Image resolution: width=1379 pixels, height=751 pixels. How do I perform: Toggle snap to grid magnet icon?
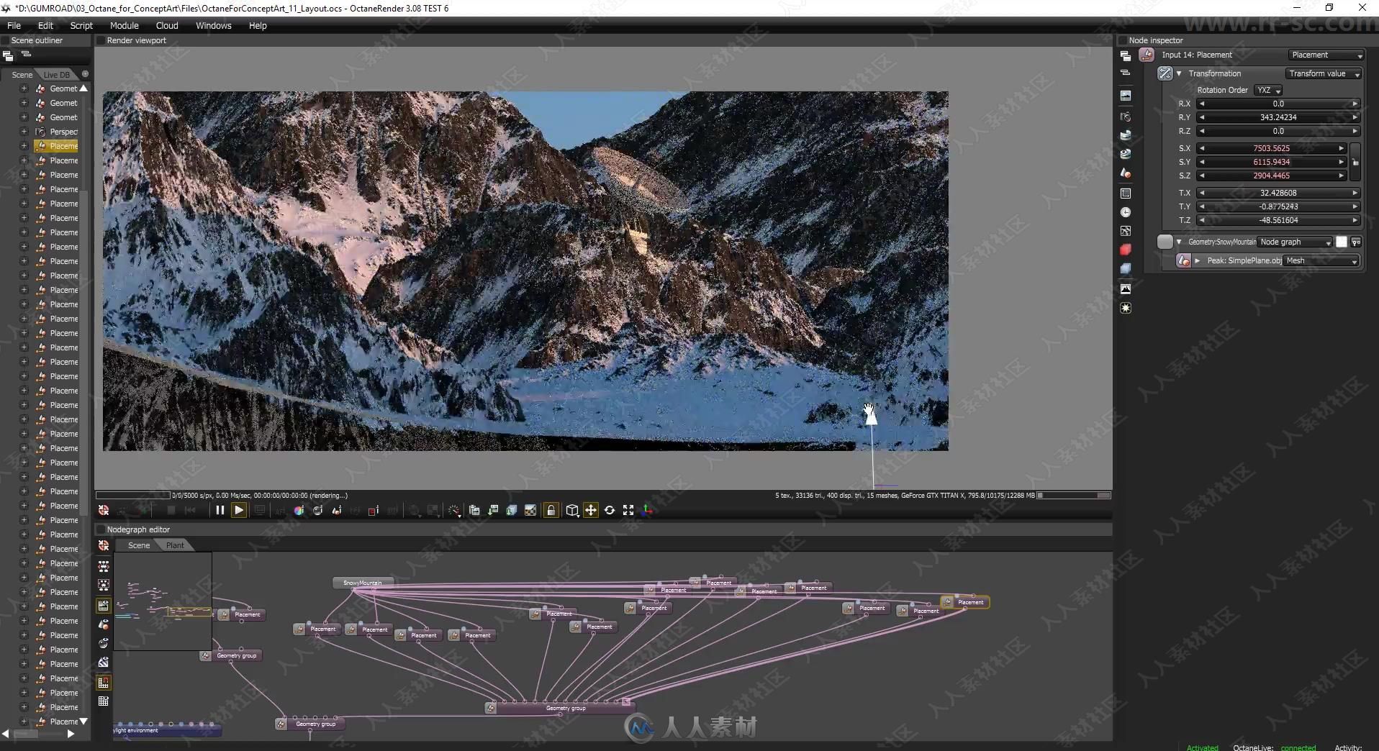tap(104, 682)
